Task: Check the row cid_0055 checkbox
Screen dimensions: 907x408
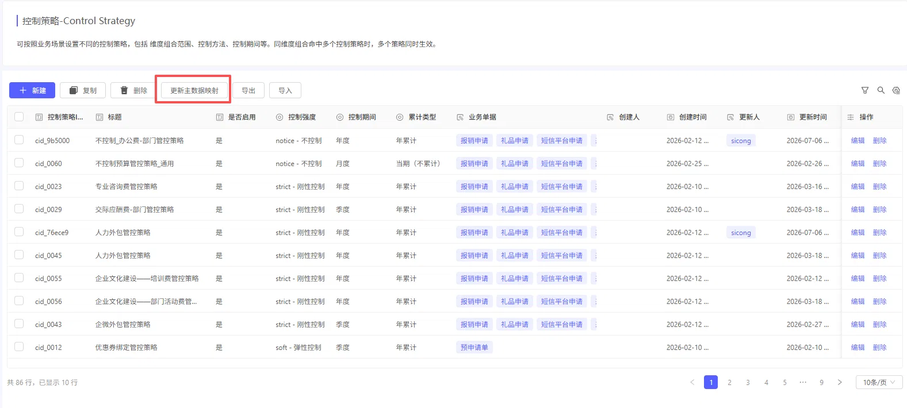Action: 19,278
